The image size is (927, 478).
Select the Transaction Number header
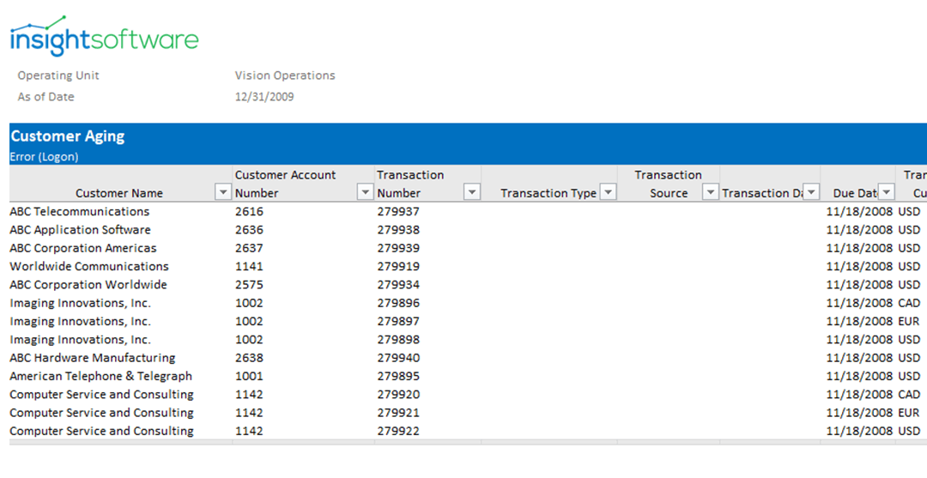[410, 184]
